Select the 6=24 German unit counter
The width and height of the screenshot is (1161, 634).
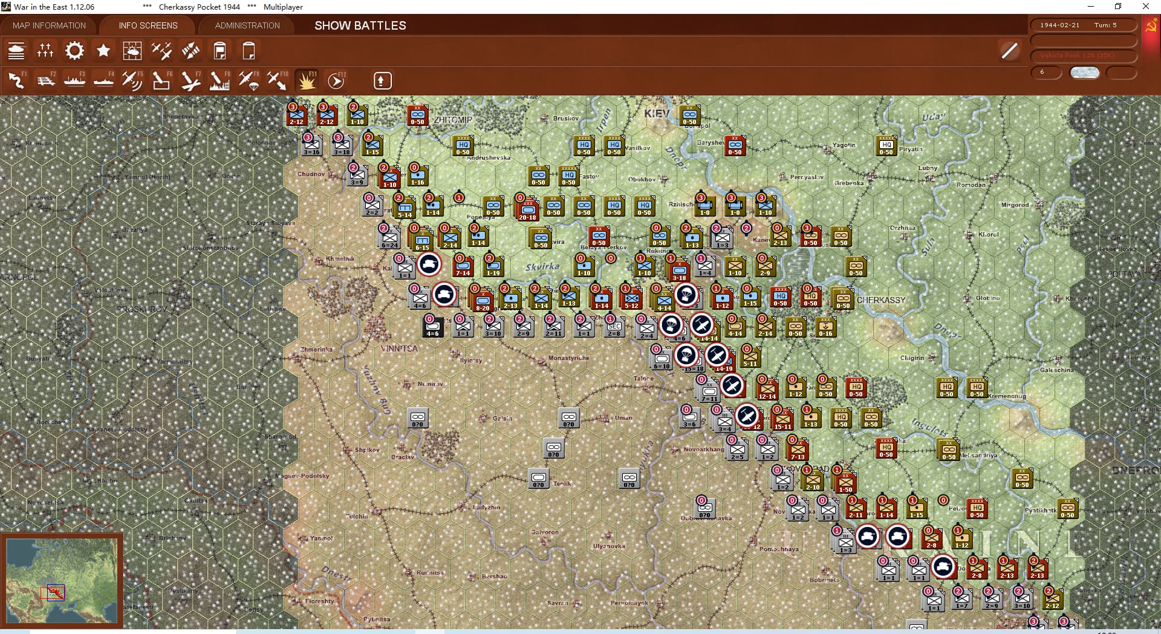click(390, 237)
